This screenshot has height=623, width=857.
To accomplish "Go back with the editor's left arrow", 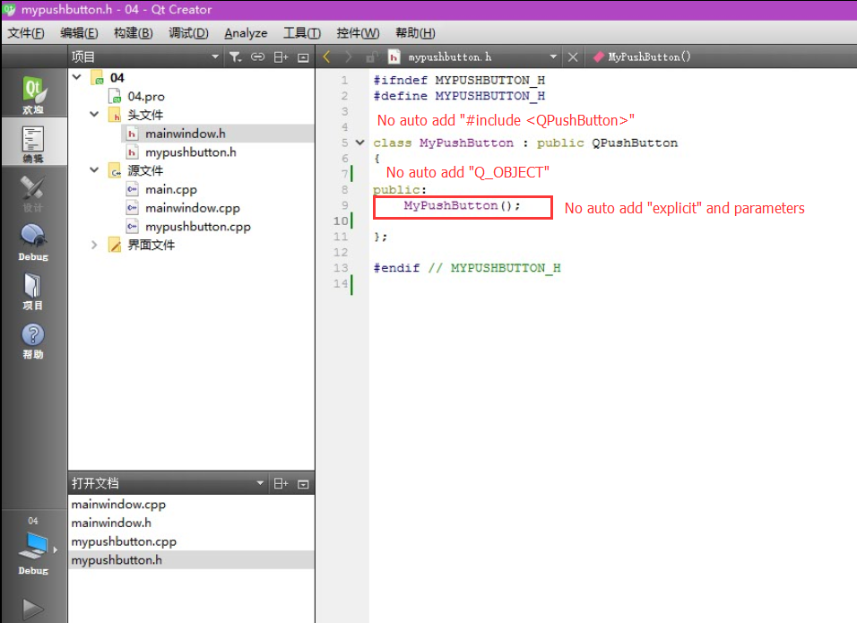I will 327,56.
